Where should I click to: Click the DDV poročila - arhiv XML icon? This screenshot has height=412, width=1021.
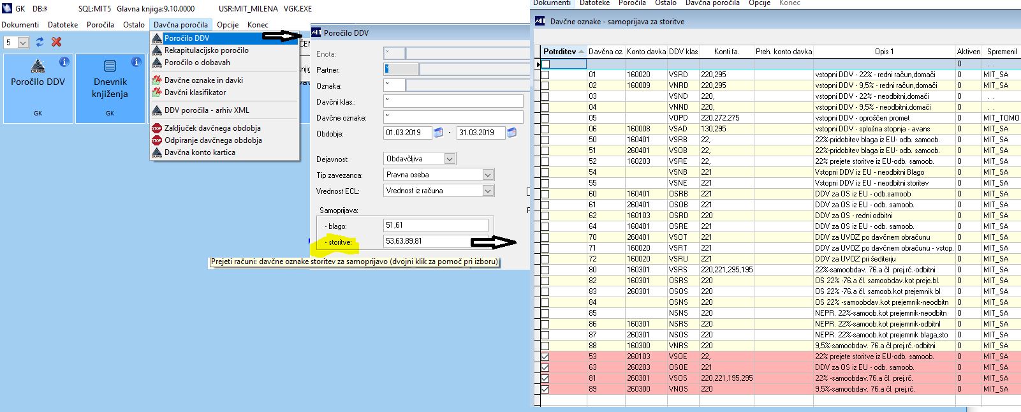157,110
